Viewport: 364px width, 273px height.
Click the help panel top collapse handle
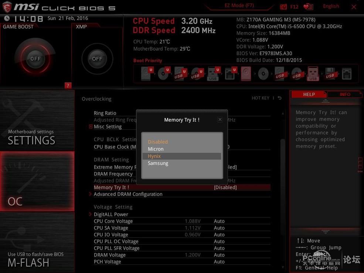coord(326,101)
